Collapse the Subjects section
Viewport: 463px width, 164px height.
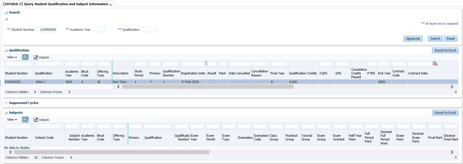click(x=6, y=113)
